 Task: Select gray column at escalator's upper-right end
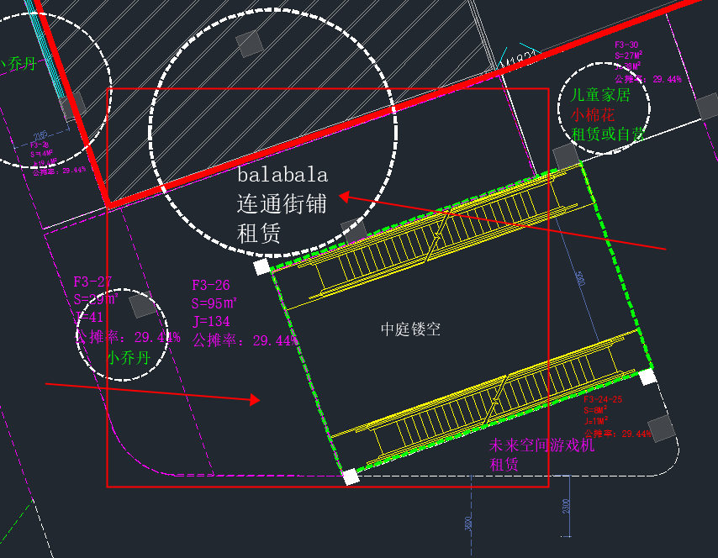tap(565, 157)
